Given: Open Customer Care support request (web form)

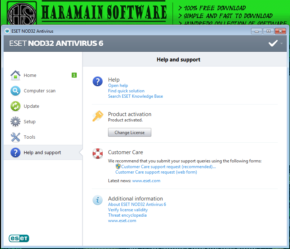Looking at the screenshot, I should (x=156, y=172).
